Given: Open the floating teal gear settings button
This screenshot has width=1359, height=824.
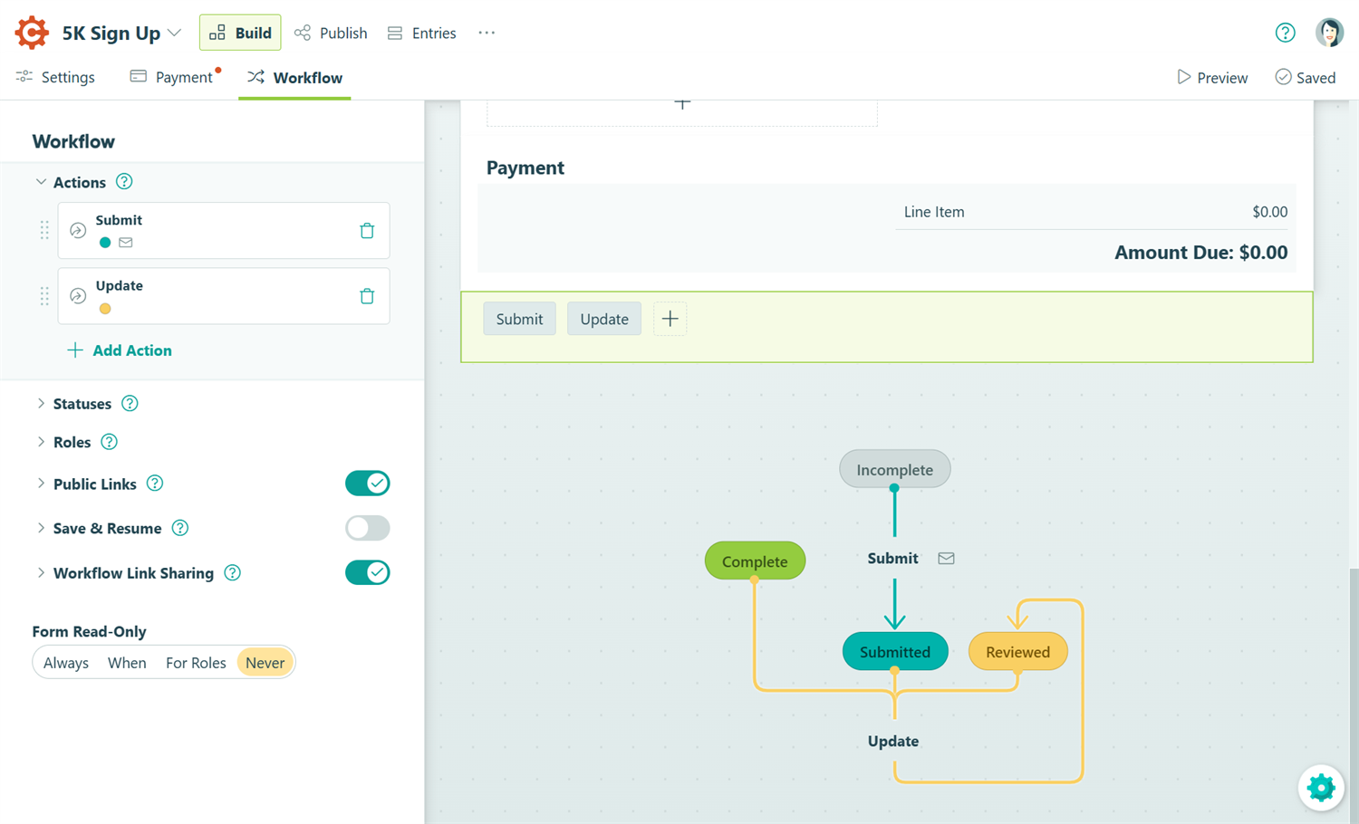Looking at the screenshot, I should 1321,788.
